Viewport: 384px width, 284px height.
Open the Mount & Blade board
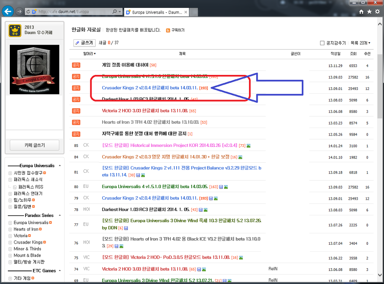pyautogui.click(x=27, y=256)
